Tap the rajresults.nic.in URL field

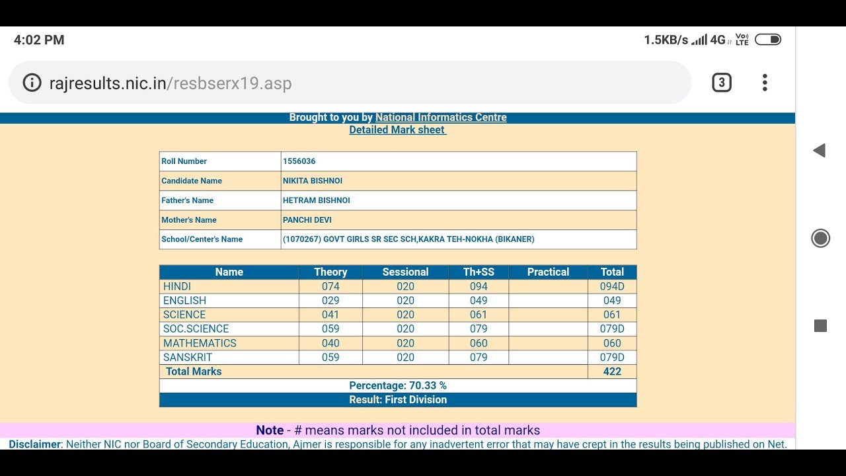pyautogui.click(x=350, y=83)
